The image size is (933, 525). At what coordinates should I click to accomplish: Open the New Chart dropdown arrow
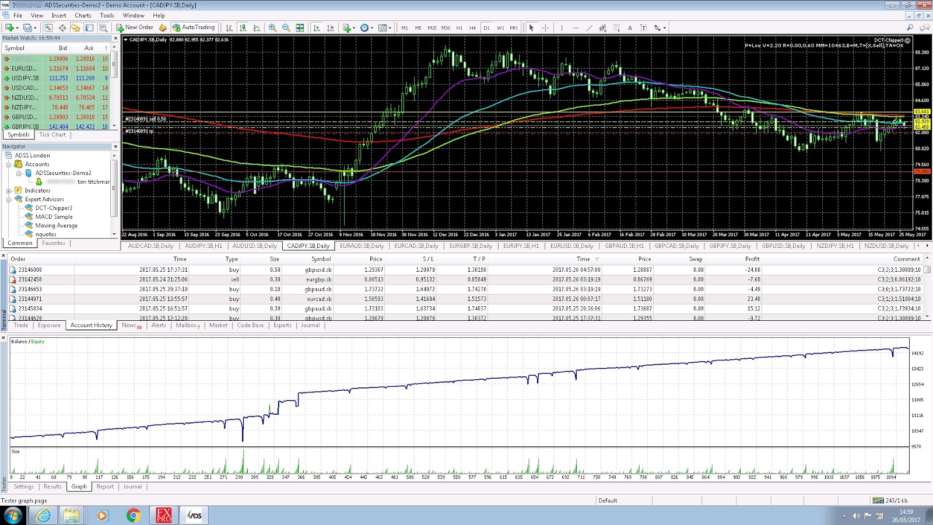pos(17,27)
